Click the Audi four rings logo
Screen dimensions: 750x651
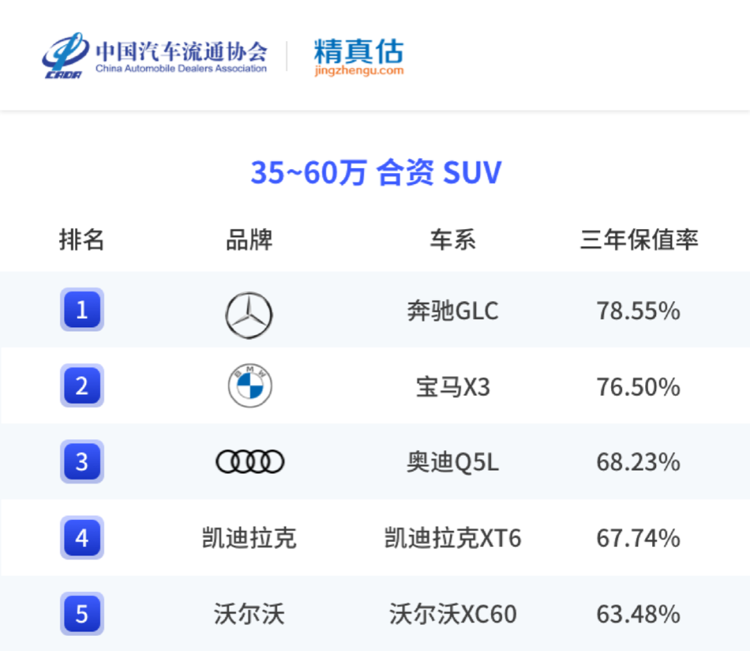click(x=250, y=462)
